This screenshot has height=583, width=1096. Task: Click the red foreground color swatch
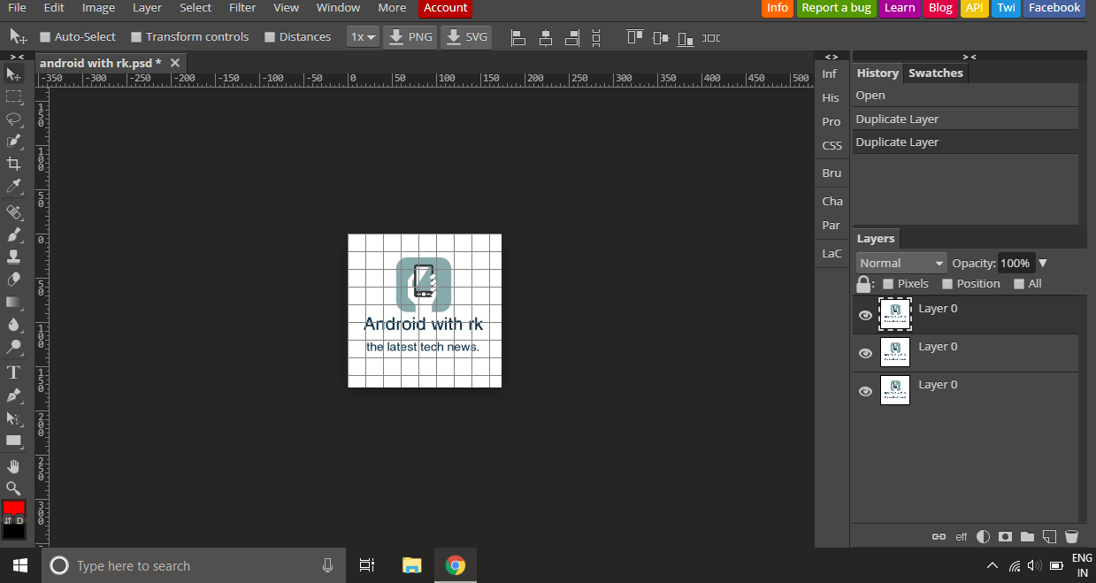point(13,508)
